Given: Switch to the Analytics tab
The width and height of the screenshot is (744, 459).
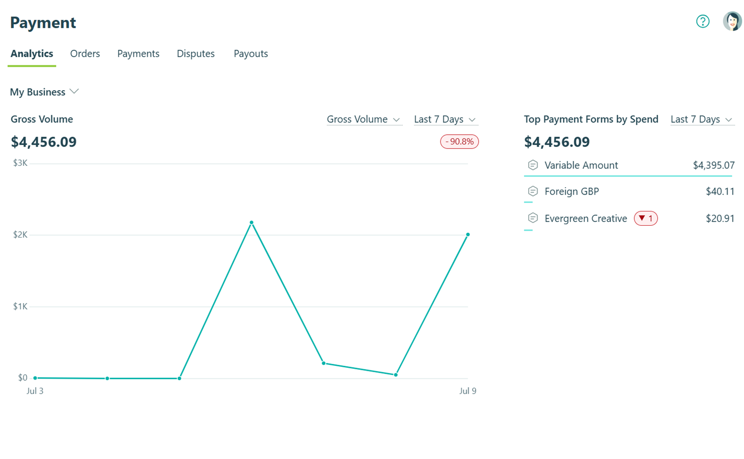Looking at the screenshot, I should [x=32, y=53].
